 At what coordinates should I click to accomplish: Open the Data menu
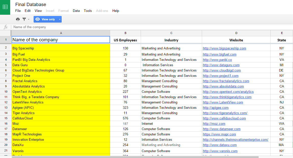tap(76, 11)
